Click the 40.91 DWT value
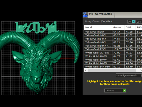This screenshot has height=107, width=142. [x=129, y=60]
